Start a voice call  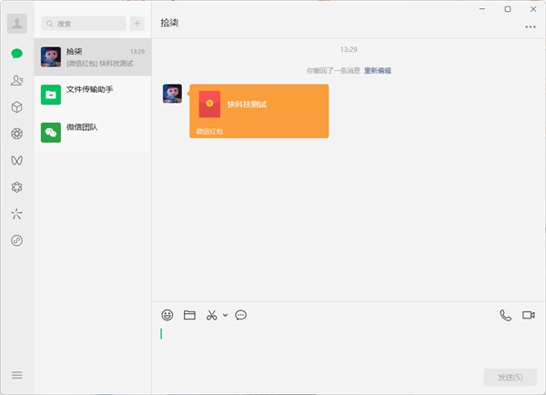click(x=506, y=315)
